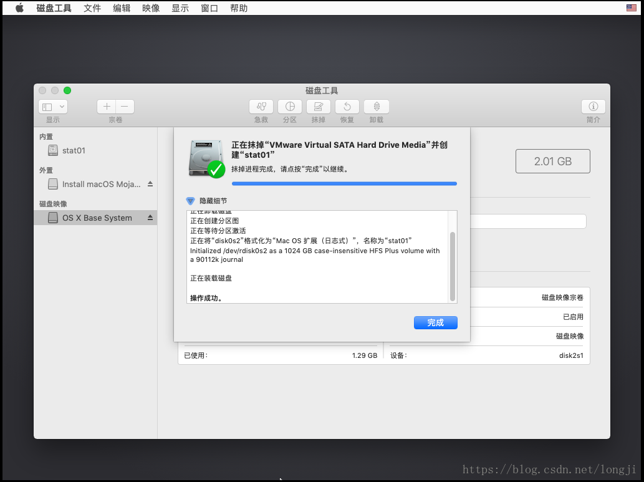Click the US flag input source icon
Image resolution: width=644 pixels, height=482 pixels.
tap(632, 8)
